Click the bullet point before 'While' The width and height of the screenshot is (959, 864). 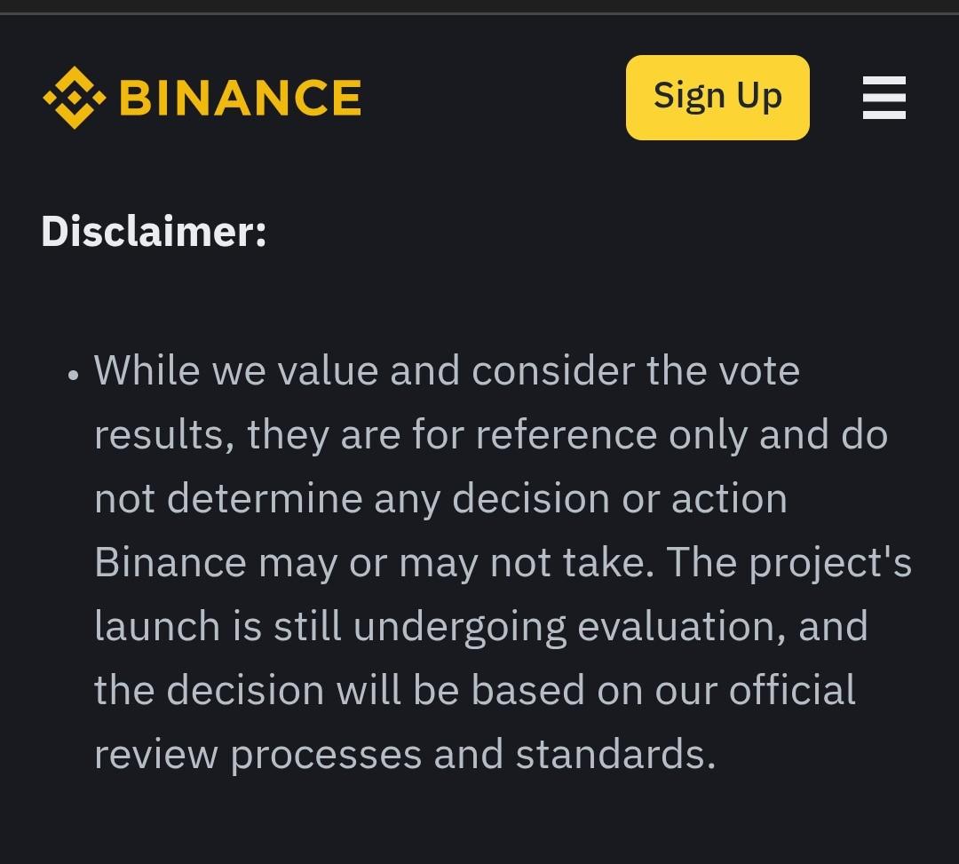[74, 375]
